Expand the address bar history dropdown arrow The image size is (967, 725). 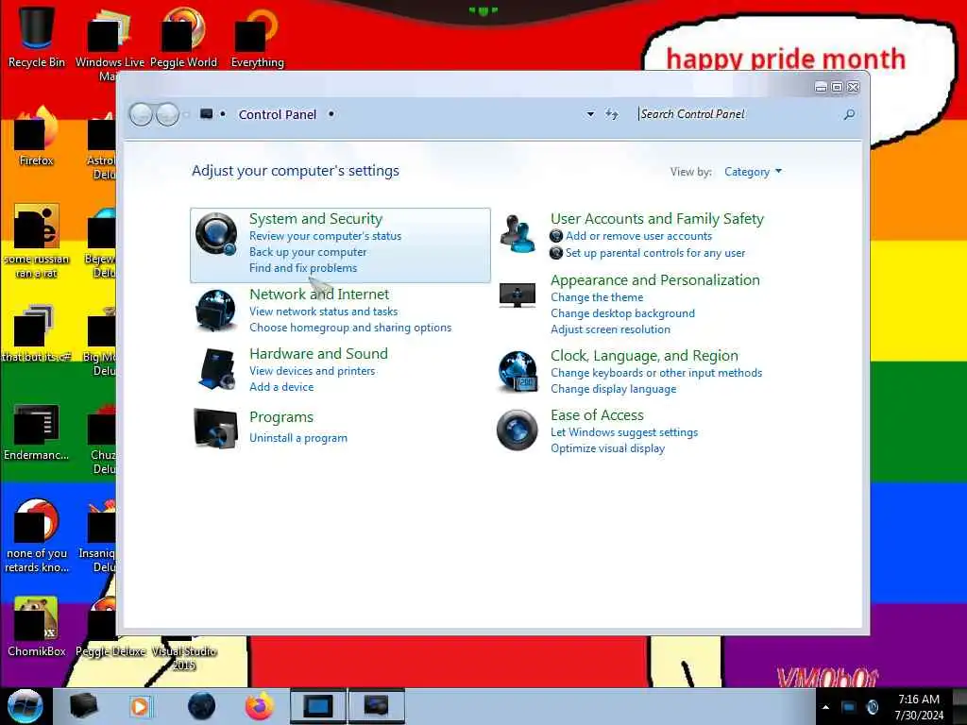(590, 114)
